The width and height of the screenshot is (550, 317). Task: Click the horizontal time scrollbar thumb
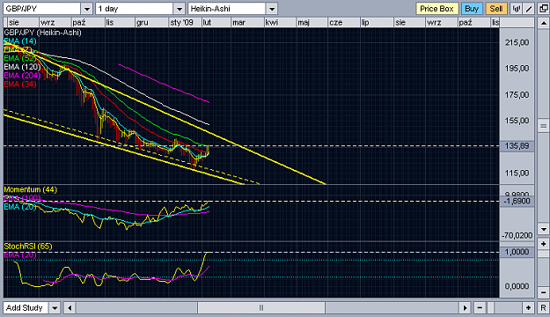(261, 308)
